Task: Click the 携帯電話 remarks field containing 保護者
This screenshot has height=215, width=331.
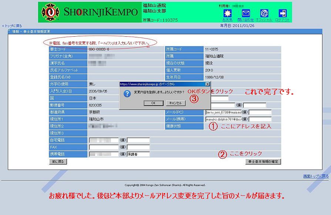Action: pos(138,154)
